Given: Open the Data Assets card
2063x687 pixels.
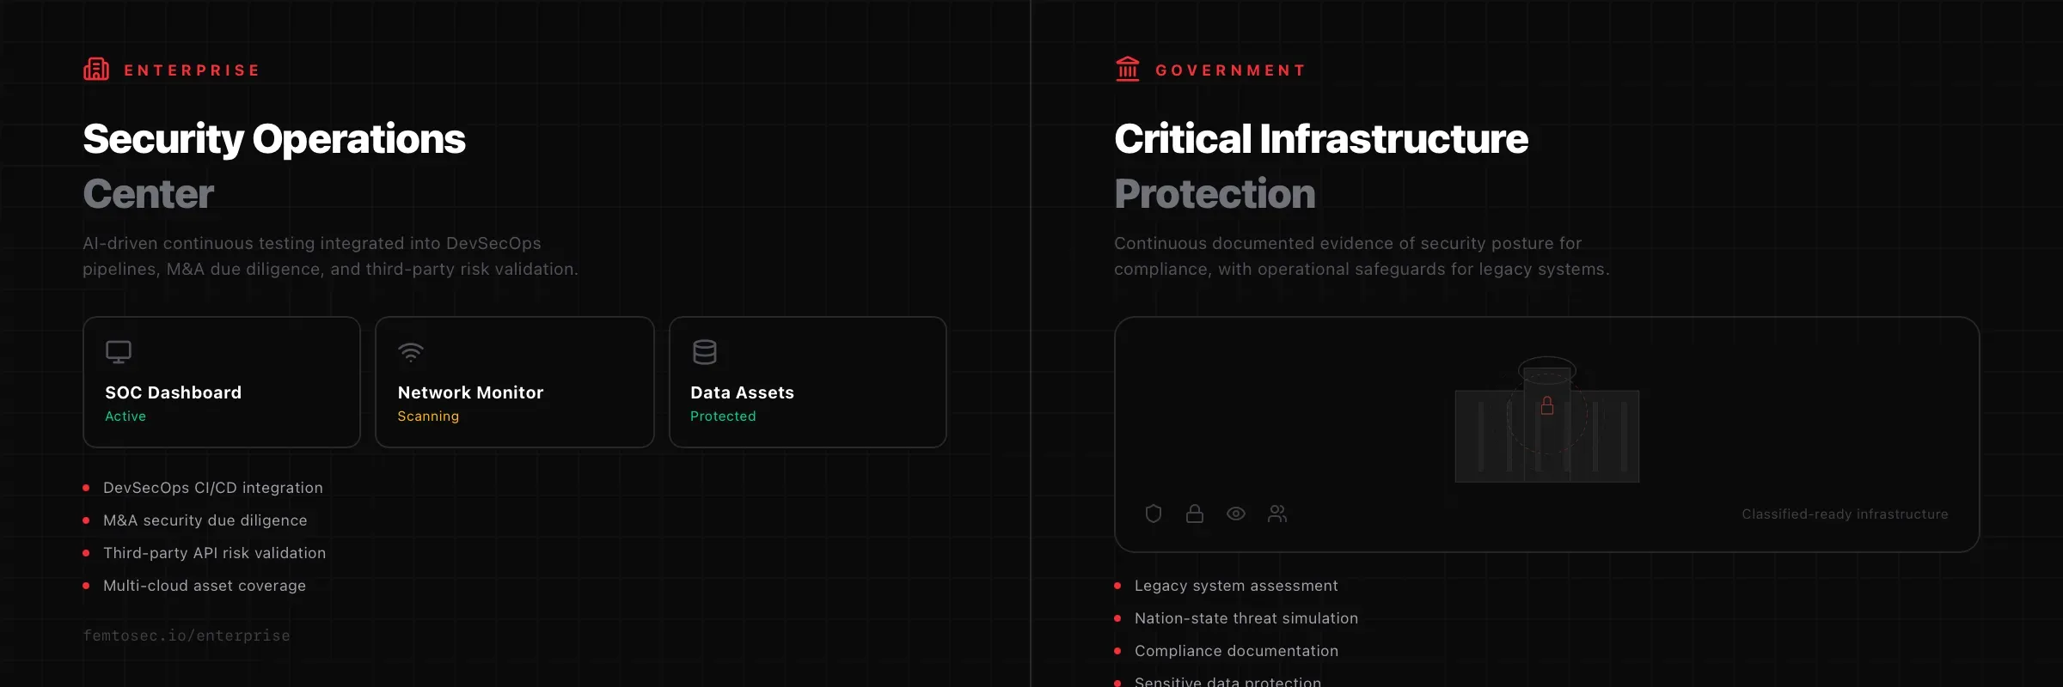Looking at the screenshot, I should [808, 382].
